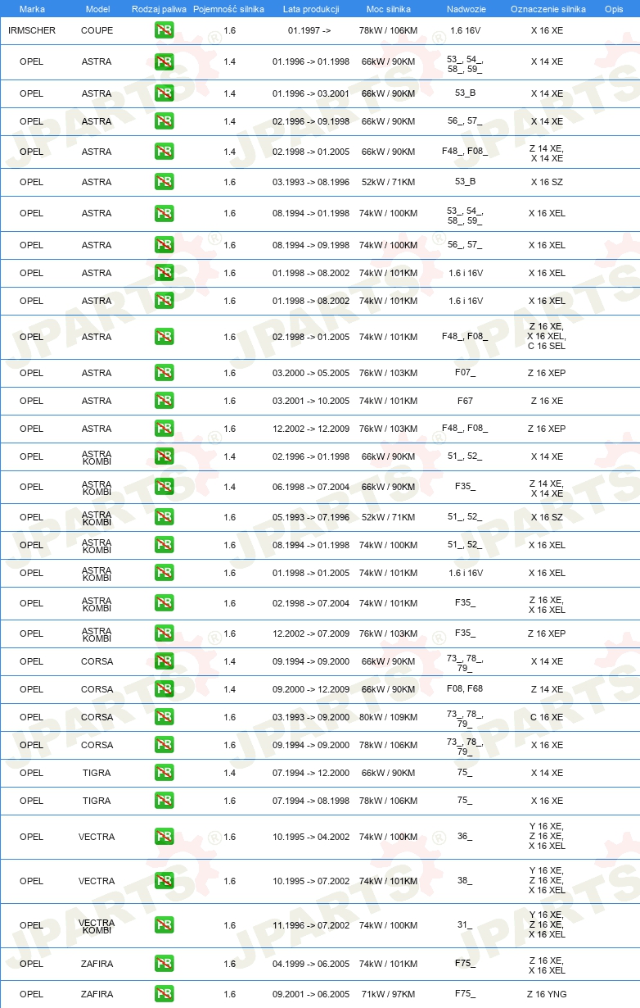Click fuel icon for Astra 03.2000 -> 05.2005
This screenshot has height=1008, width=640.
pos(164,373)
